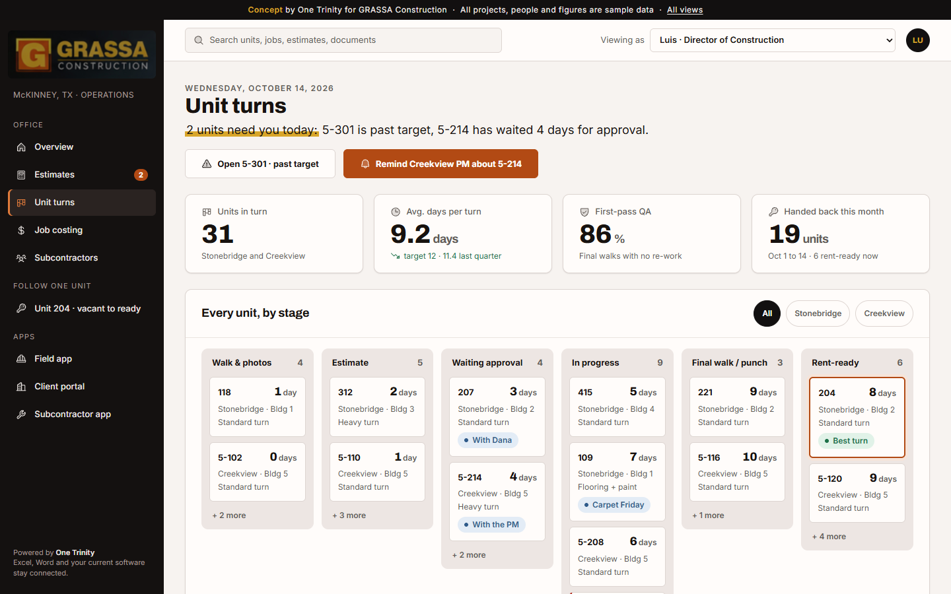The height and width of the screenshot is (594, 951).
Task: Open Job costing in the sidebar
Action: coord(82,230)
